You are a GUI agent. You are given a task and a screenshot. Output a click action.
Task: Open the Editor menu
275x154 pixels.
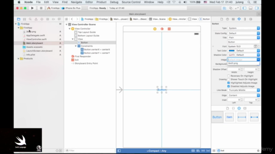point(89,2)
